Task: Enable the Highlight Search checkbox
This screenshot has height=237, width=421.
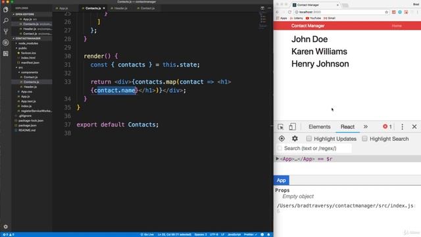Action: click(364, 139)
